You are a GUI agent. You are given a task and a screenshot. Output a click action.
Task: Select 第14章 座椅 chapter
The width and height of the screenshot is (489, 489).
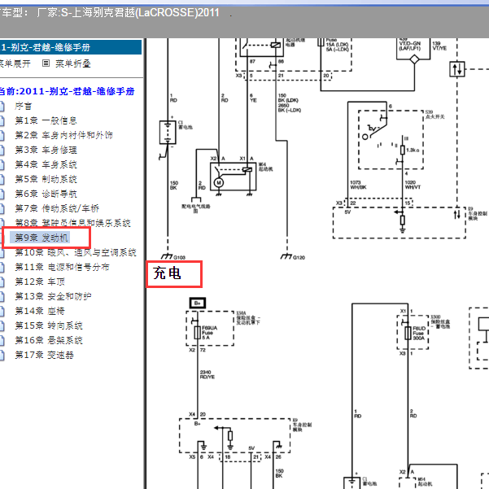40,311
